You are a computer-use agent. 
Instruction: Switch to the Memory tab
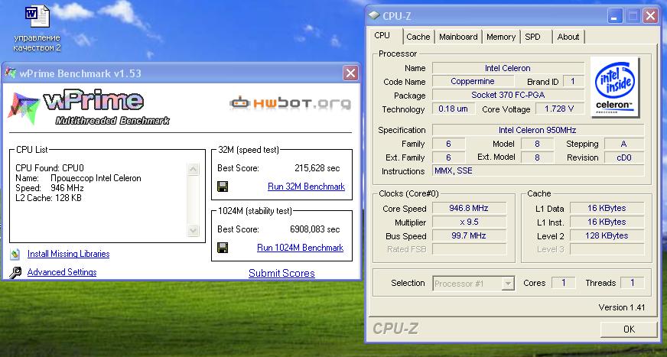click(501, 37)
